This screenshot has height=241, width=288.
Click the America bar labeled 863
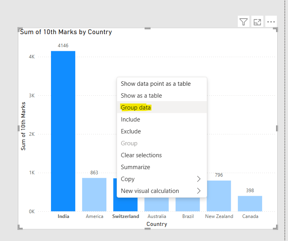click(x=94, y=194)
